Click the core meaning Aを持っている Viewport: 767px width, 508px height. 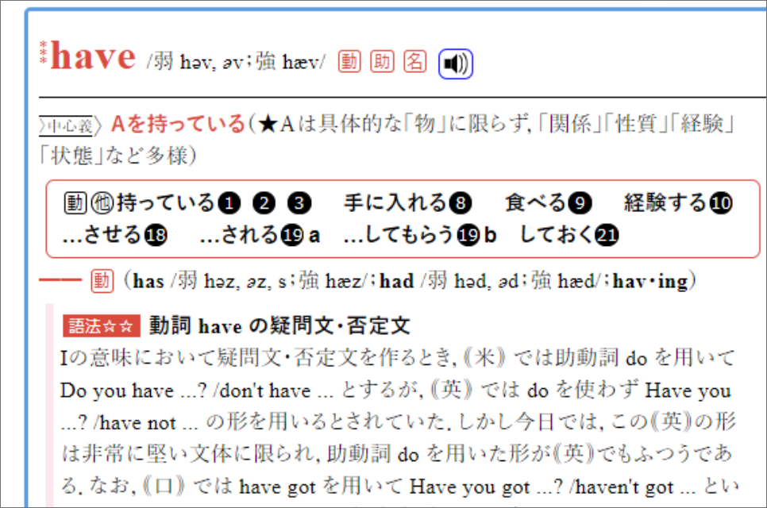[x=178, y=124]
